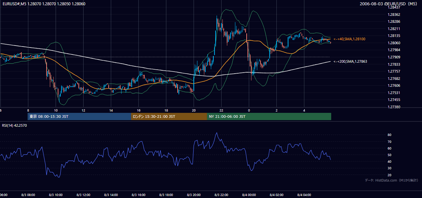422x198 pixels.
Task: Select the 40 SMA 1.28100 label
Action: pos(349,39)
